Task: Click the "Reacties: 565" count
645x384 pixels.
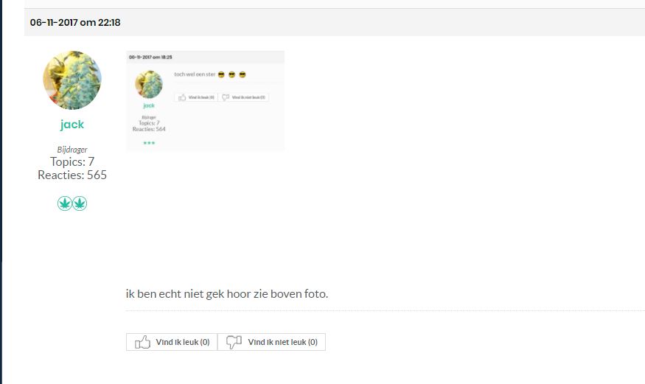Action: click(72, 175)
